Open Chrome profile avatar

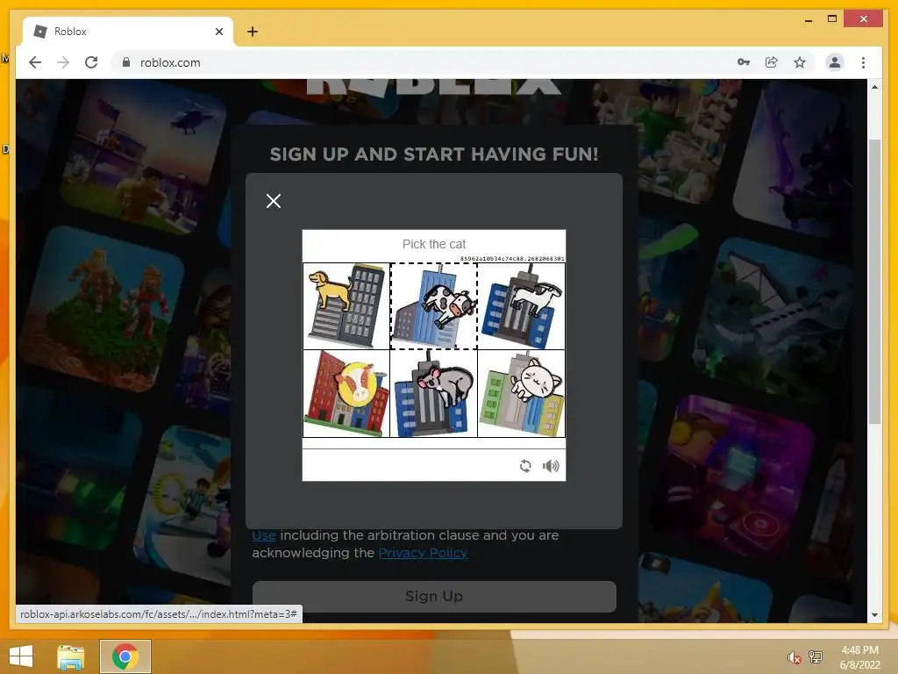[835, 62]
